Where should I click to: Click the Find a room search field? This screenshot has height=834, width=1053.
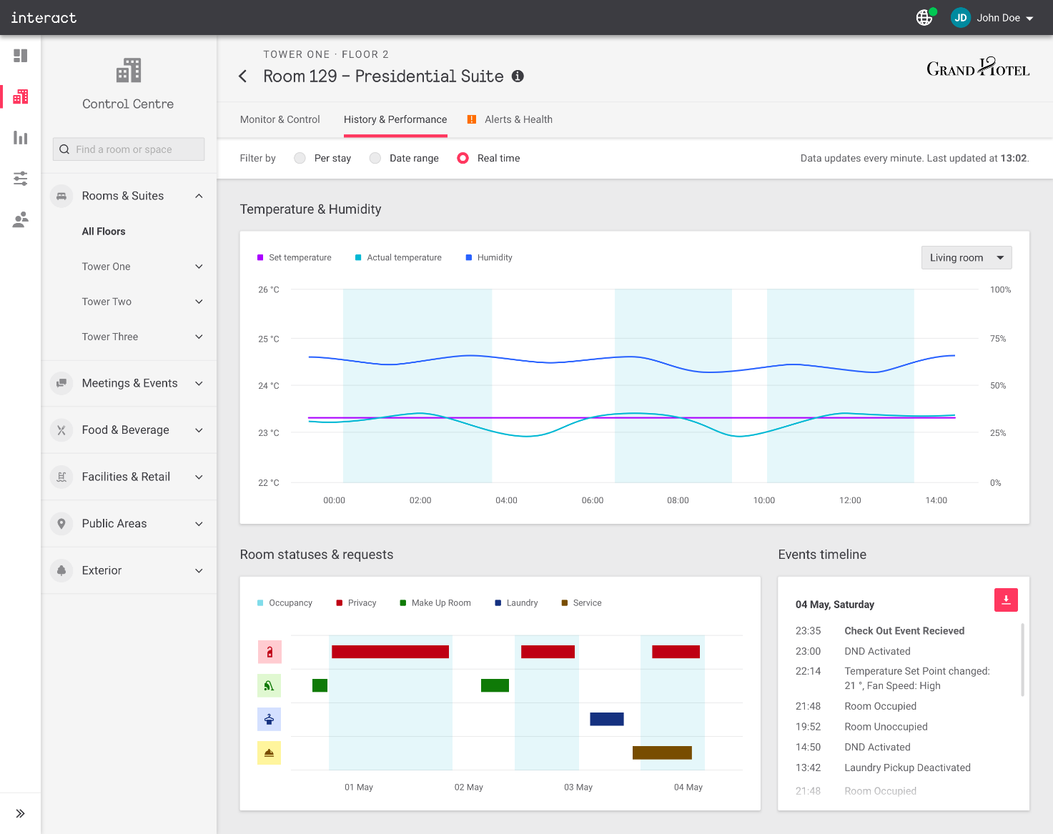[x=129, y=149]
